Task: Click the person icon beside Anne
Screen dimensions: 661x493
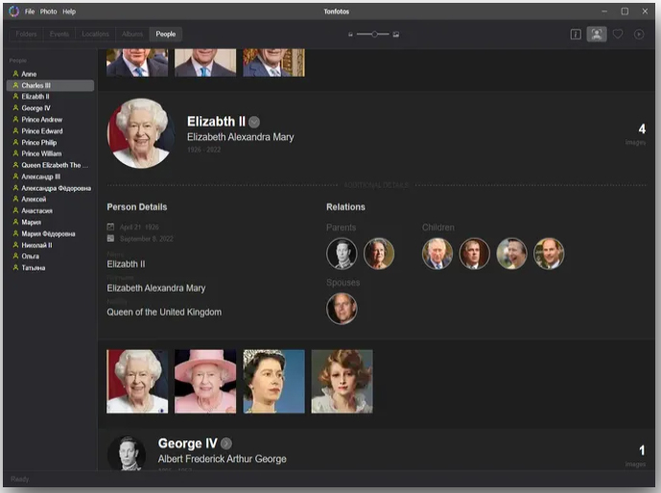Action: coord(15,74)
